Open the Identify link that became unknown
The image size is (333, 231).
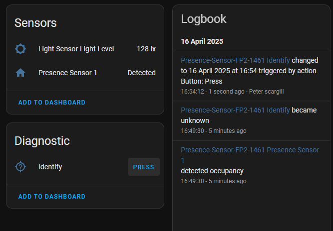tap(235, 110)
